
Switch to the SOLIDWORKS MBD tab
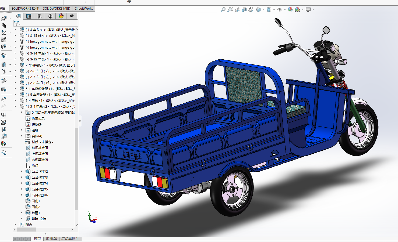point(57,8)
